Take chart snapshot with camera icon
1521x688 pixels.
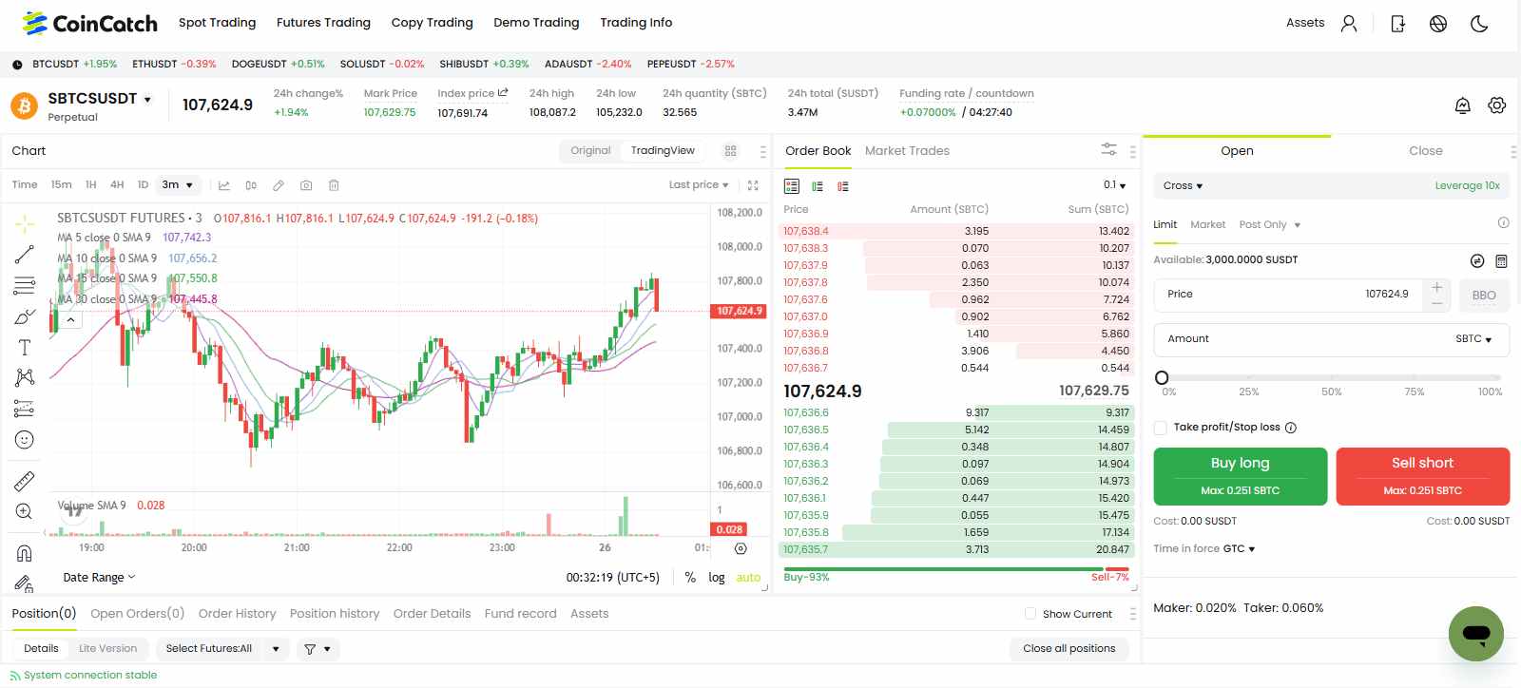(x=306, y=185)
